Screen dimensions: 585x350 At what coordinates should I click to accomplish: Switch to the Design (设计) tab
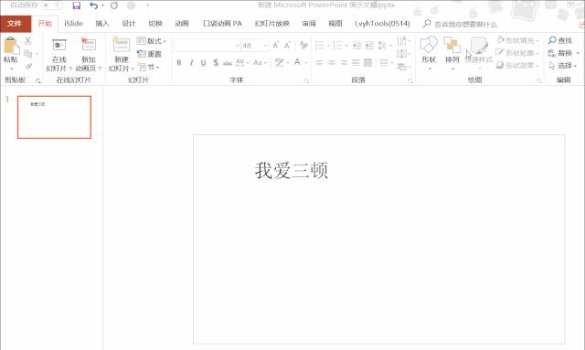pyautogui.click(x=129, y=24)
